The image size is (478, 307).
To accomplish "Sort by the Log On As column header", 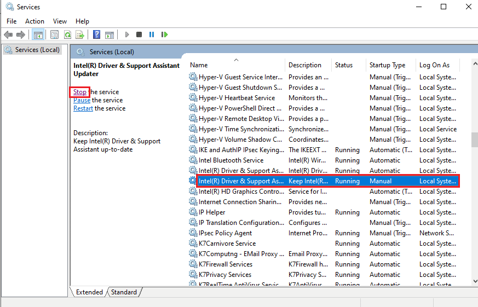I will click(437, 65).
